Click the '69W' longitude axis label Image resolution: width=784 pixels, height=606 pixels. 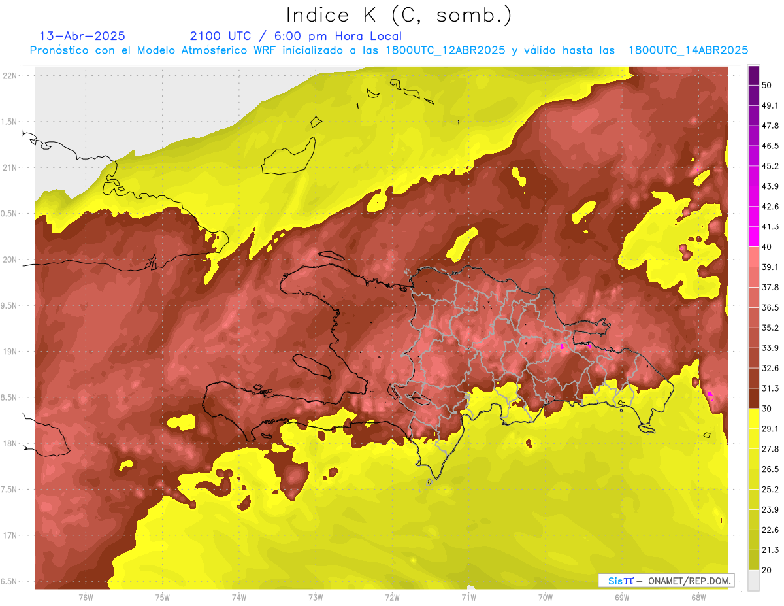[x=621, y=597]
